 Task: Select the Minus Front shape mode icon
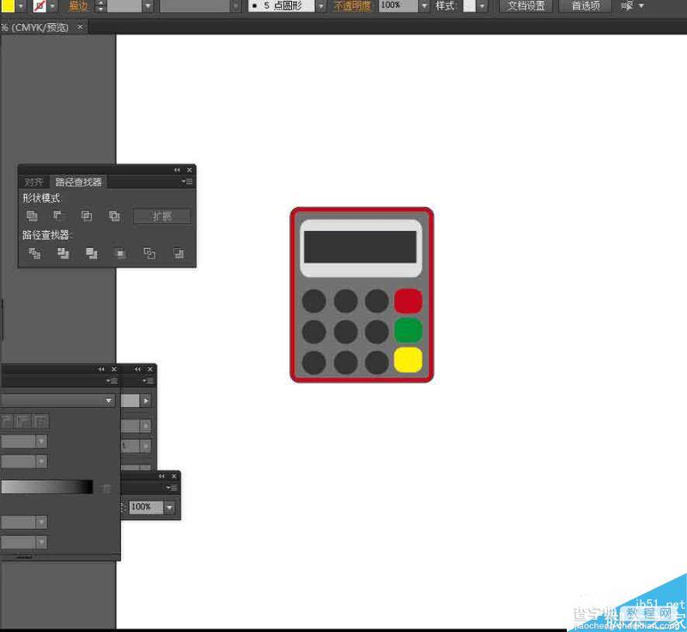point(58,216)
